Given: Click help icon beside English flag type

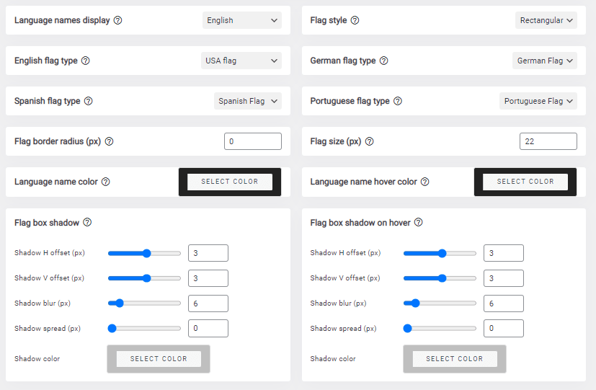Looking at the screenshot, I should pos(86,61).
